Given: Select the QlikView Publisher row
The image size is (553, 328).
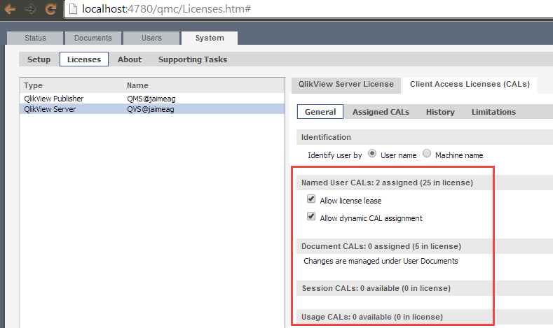Looking at the screenshot, I should (152, 99).
